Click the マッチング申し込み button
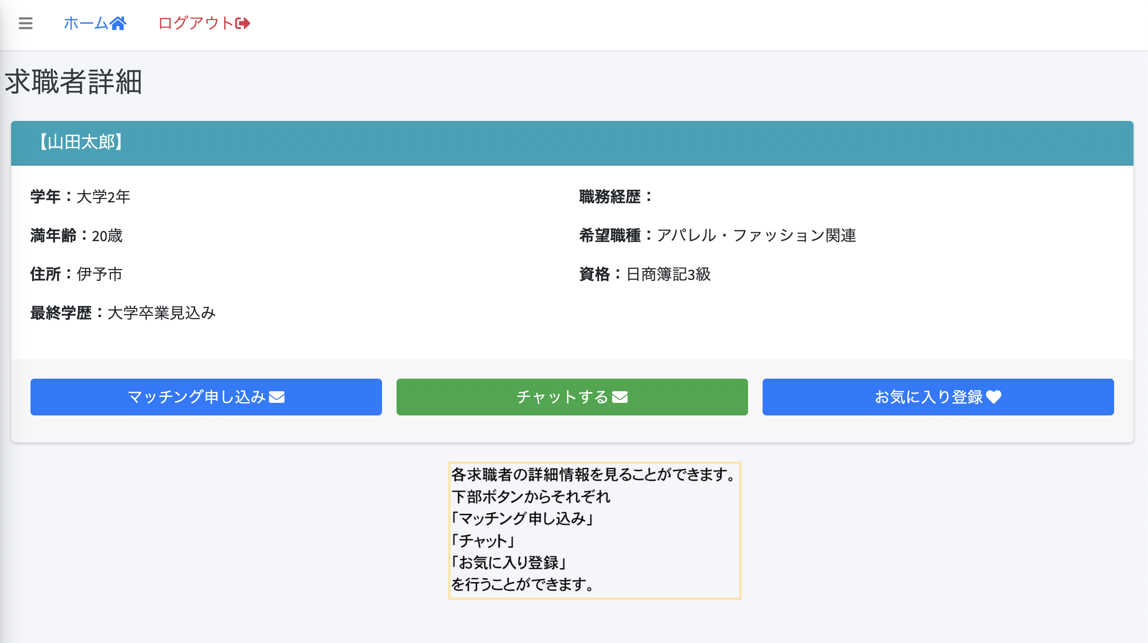 (x=206, y=397)
